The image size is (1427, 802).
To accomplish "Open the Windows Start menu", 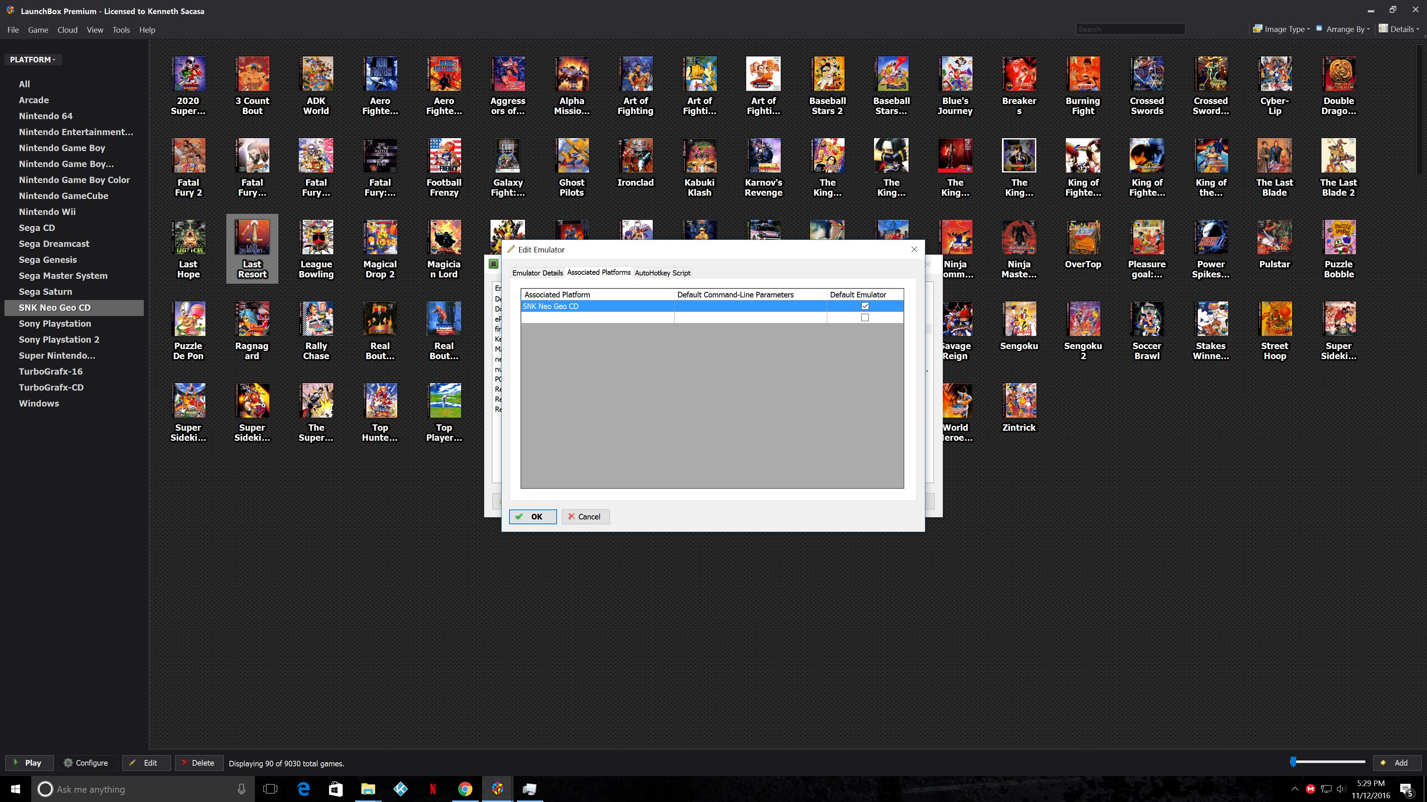I will (16, 789).
